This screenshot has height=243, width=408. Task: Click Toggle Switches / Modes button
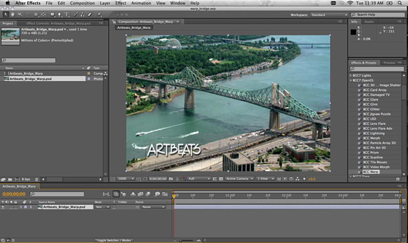(114, 240)
